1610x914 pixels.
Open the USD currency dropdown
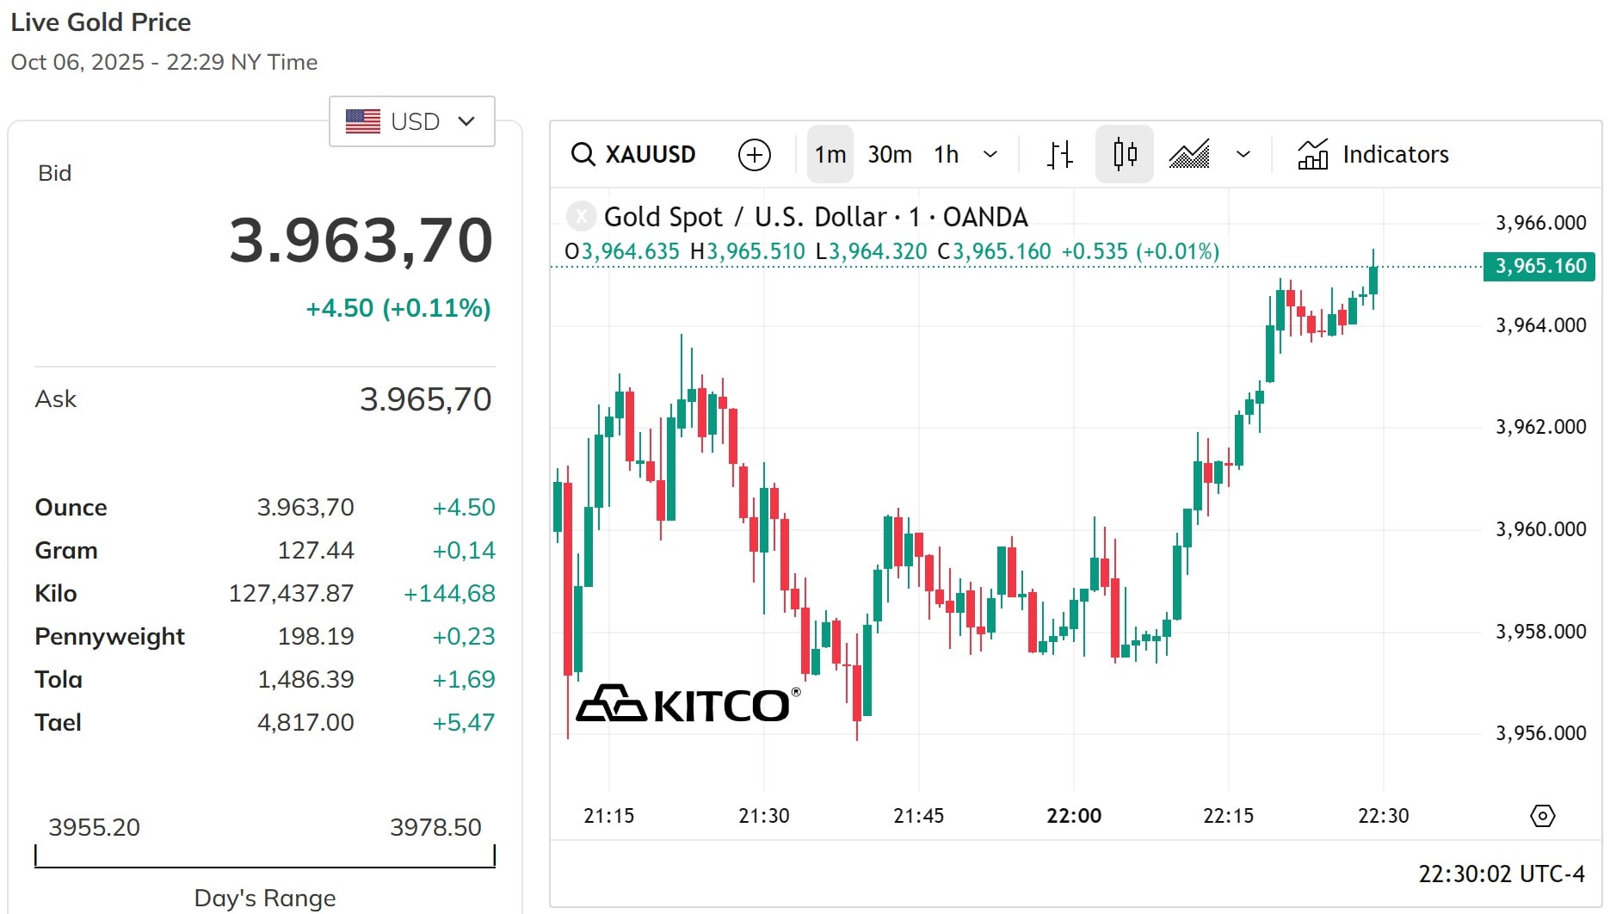coord(412,121)
